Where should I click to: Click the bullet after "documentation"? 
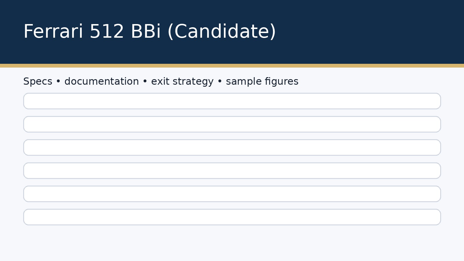click(145, 81)
